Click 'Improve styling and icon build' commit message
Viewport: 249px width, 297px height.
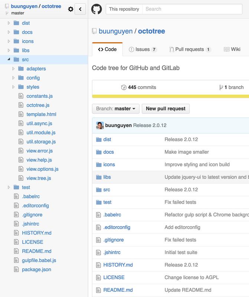click(197, 164)
